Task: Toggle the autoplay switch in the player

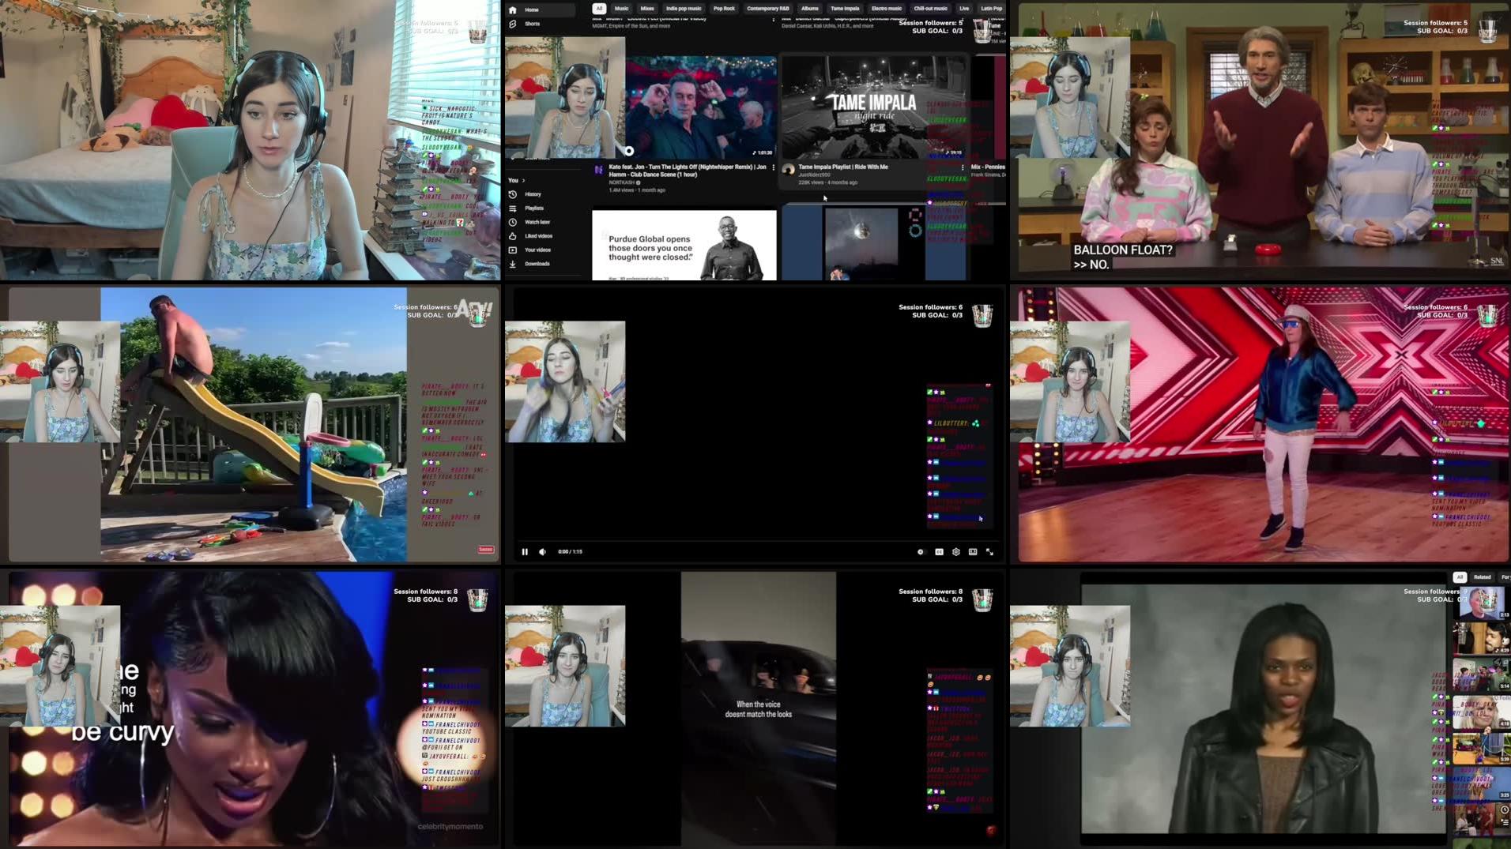Action: click(921, 551)
